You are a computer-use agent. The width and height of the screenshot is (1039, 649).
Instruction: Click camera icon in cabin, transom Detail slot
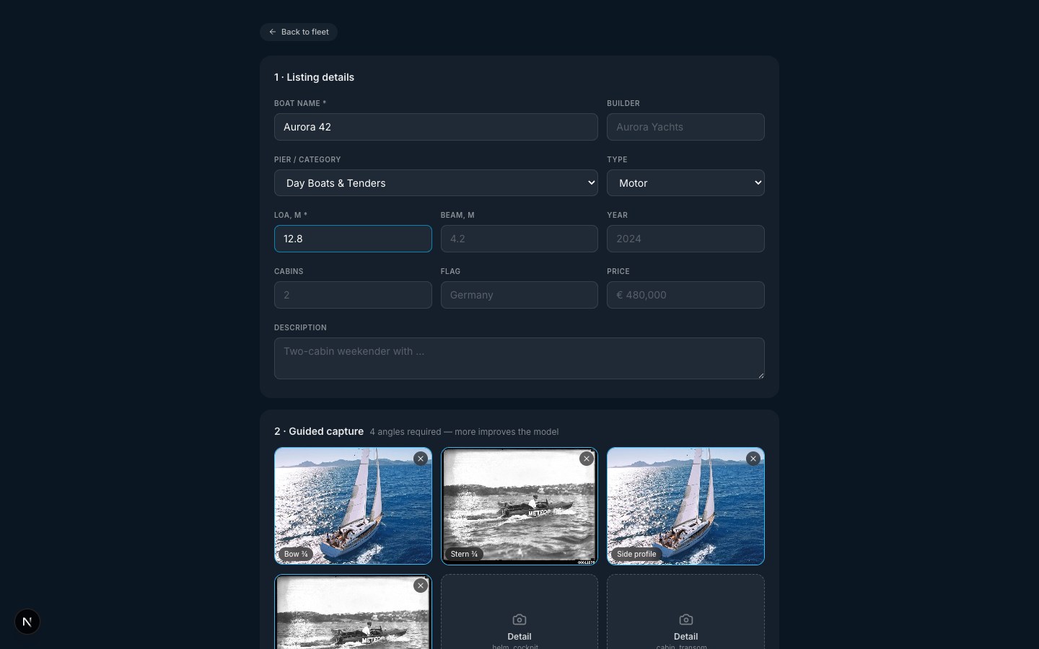point(685,619)
